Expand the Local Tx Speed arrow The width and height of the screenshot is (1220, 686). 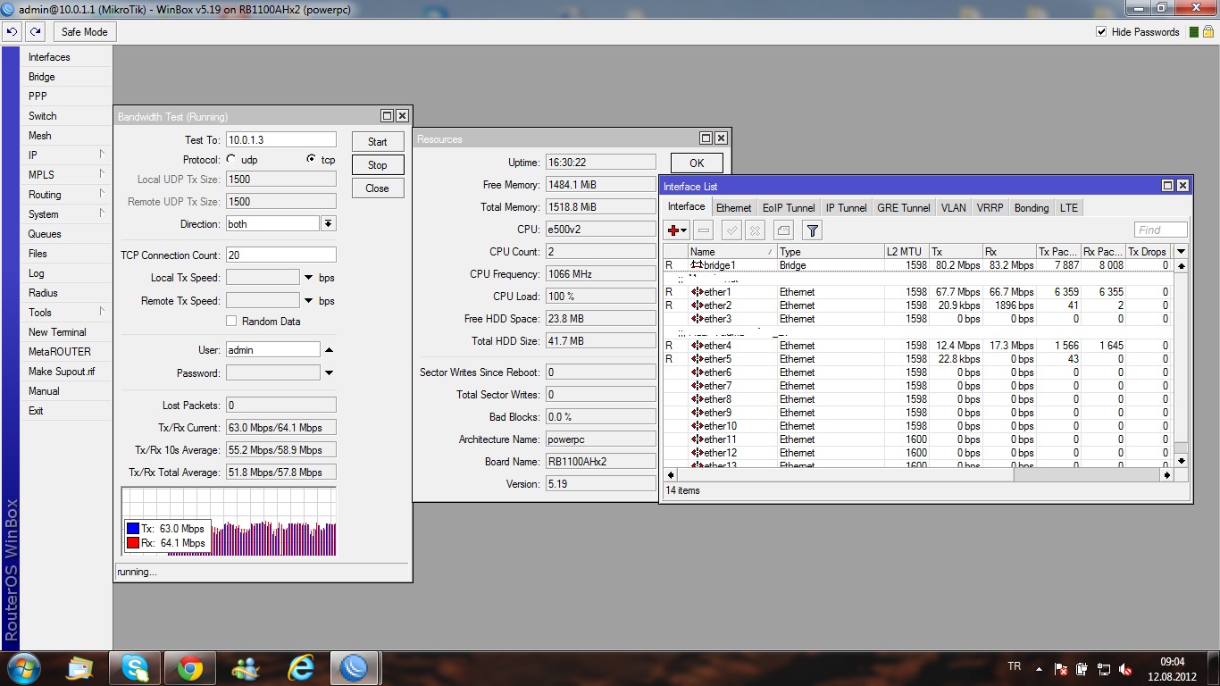309,278
